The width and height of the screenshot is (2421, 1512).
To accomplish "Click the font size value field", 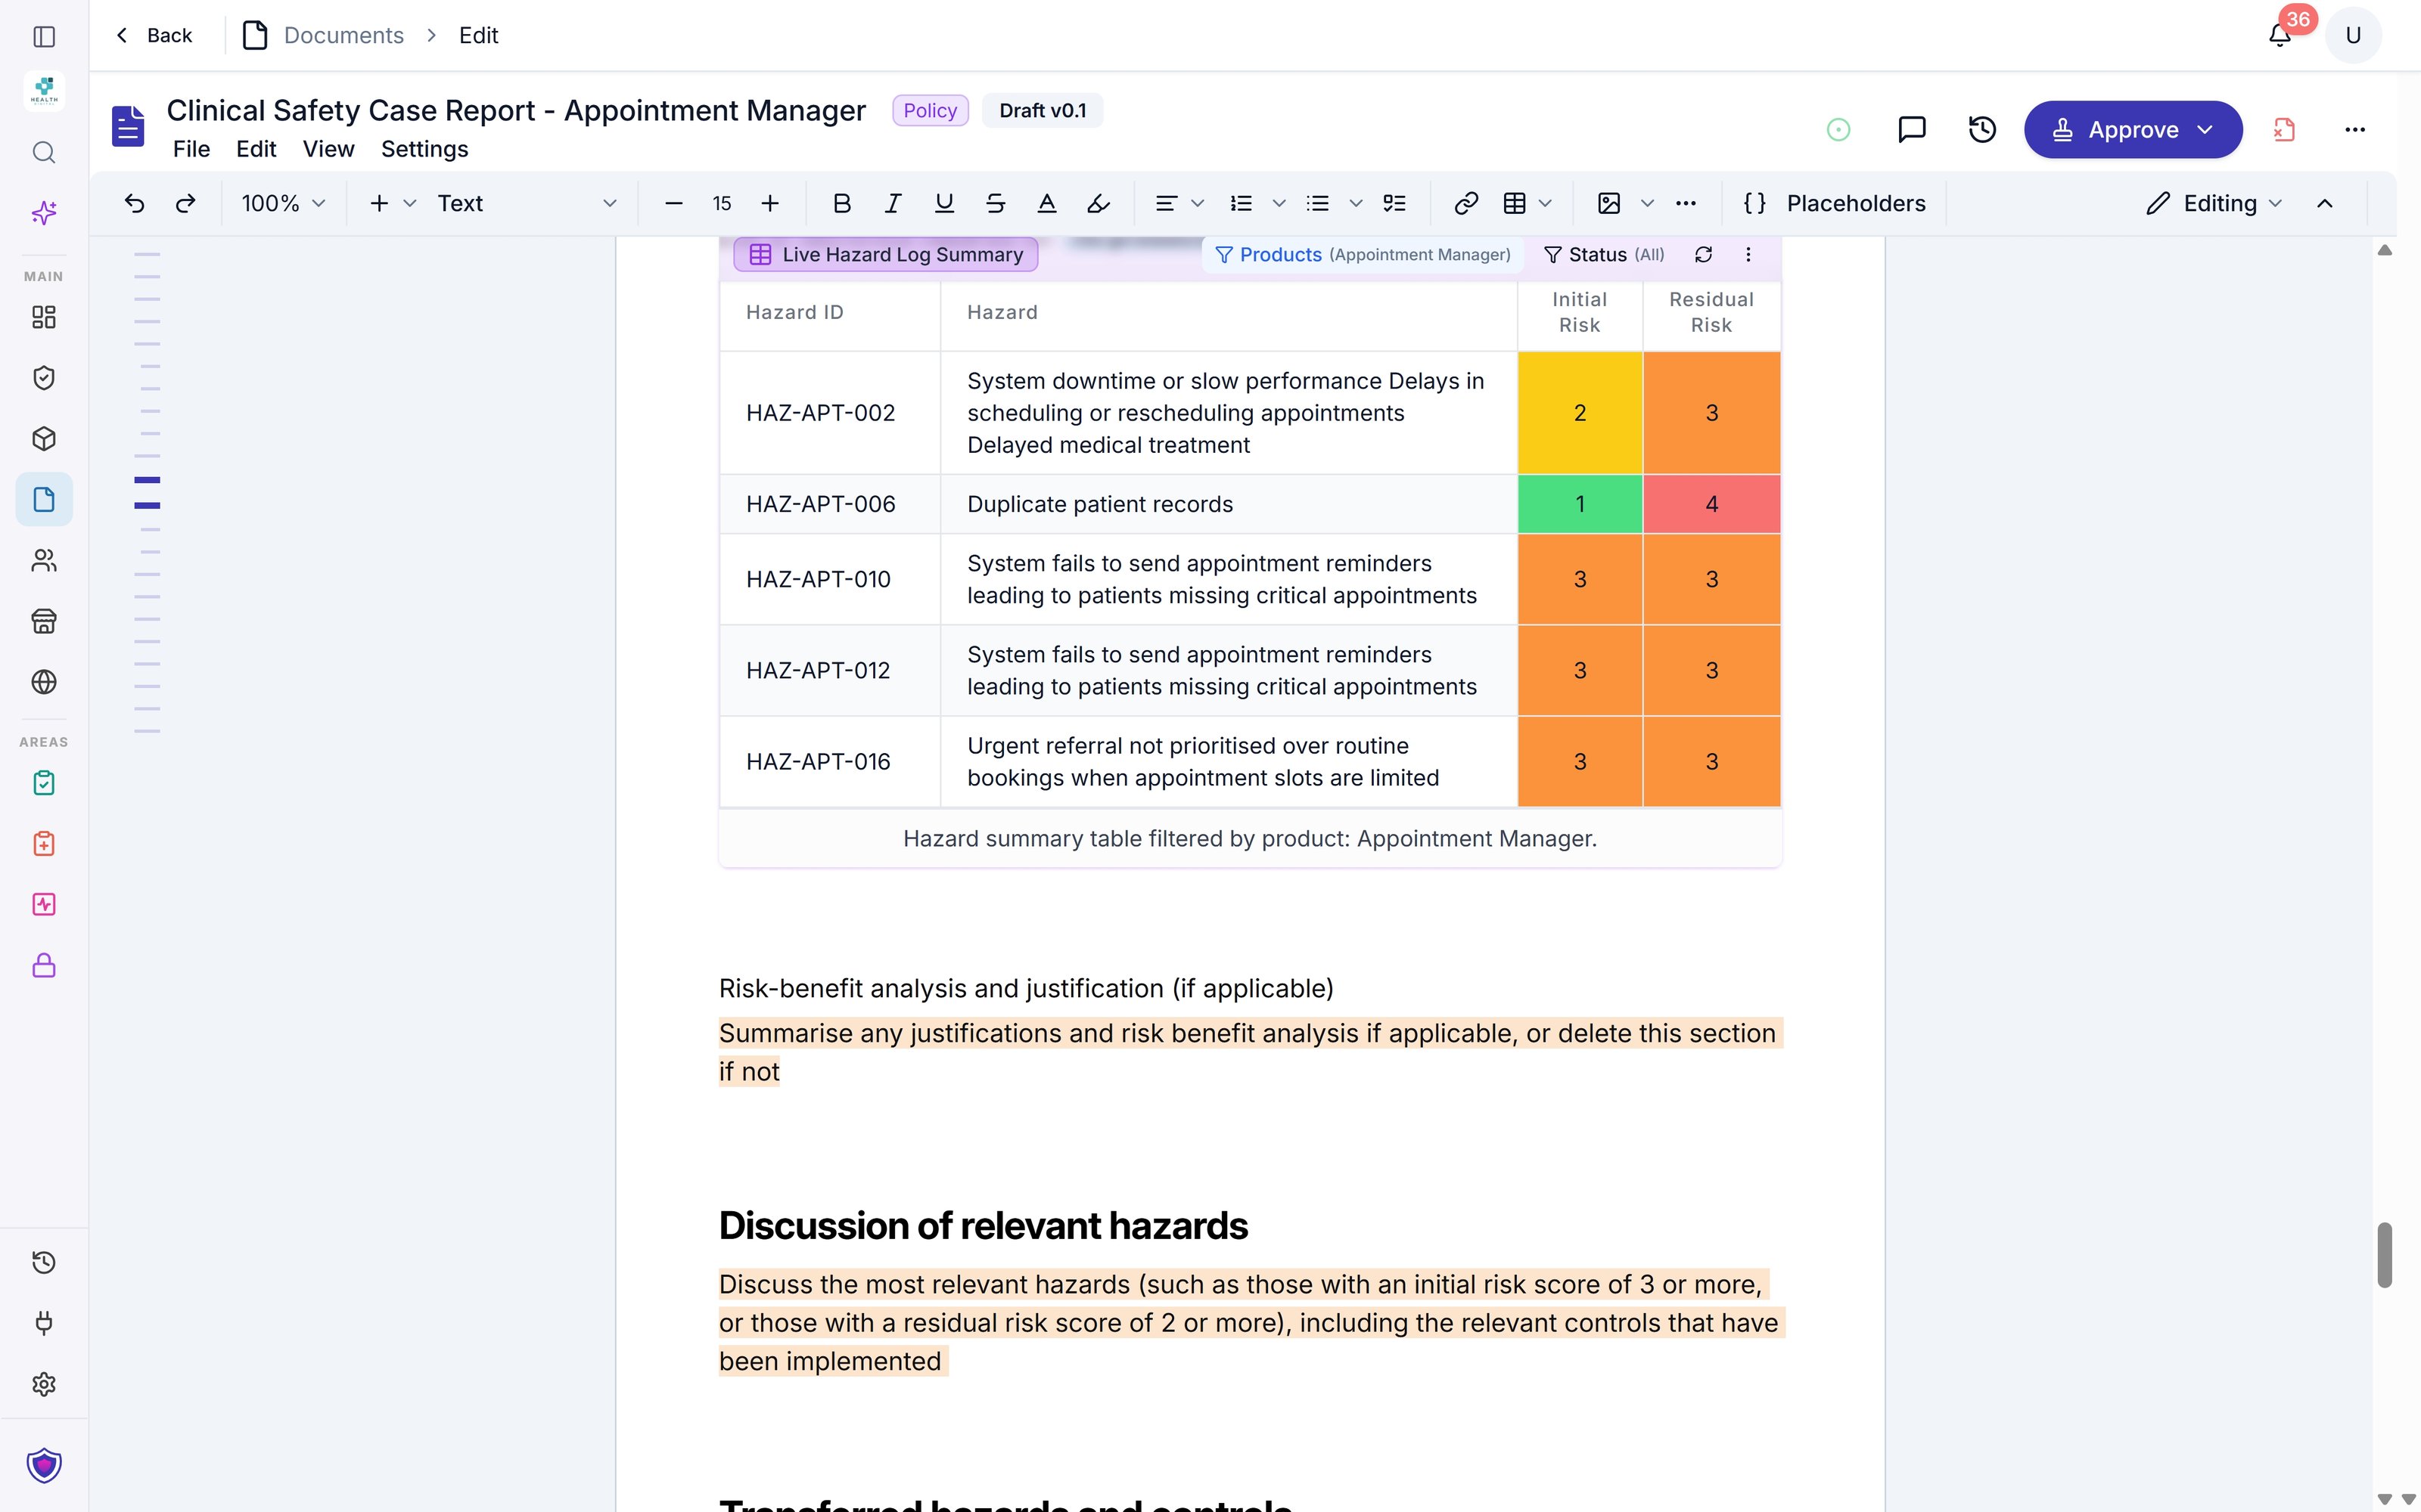I will point(721,203).
